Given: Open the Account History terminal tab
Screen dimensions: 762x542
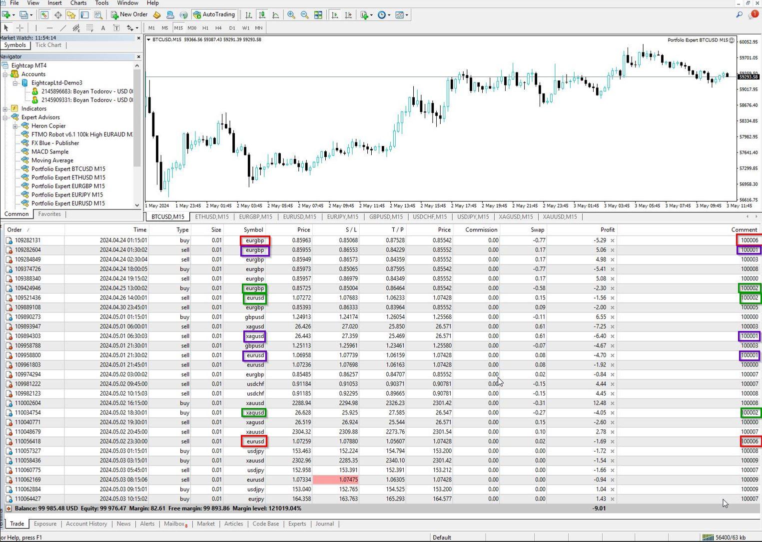Looking at the screenshot, I should pos(86,523).
